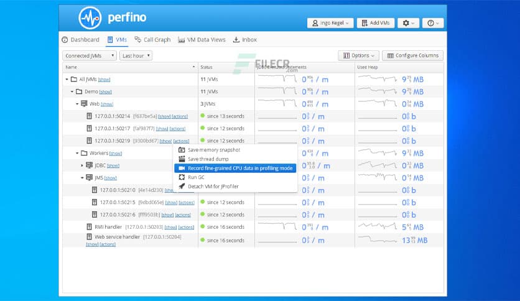Click the Used Heap column header
This screenshot has height=301, width=520.
tap(399, 67)
